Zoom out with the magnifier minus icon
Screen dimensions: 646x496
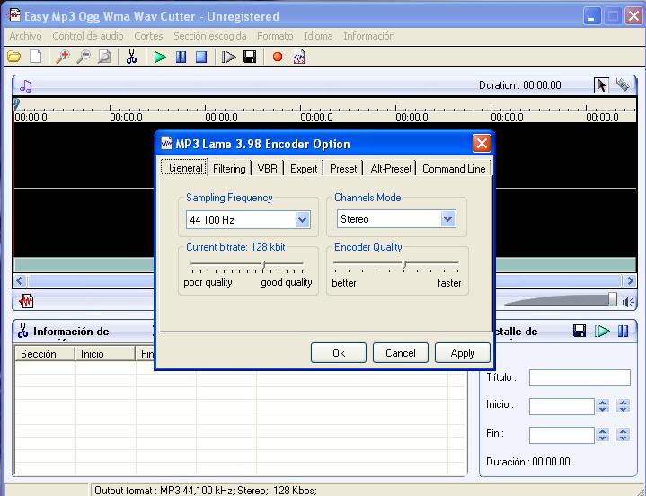(x=84, y=57)
